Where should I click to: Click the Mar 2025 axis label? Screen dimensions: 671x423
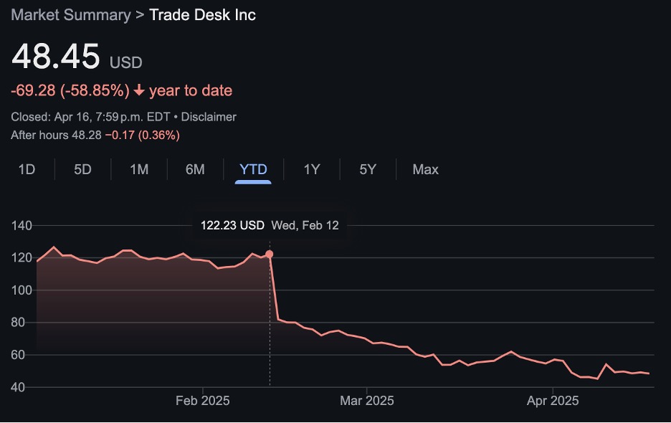(x=367, y=401)
